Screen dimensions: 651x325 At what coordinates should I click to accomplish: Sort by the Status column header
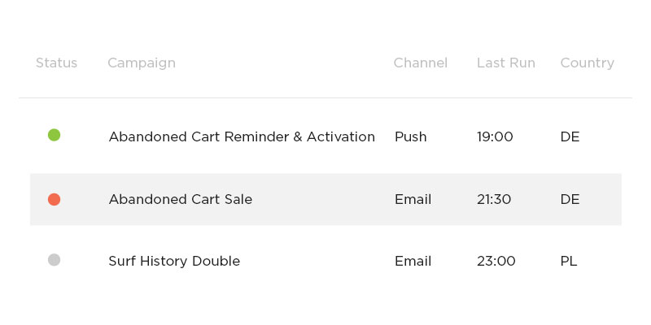click(56, 63)
